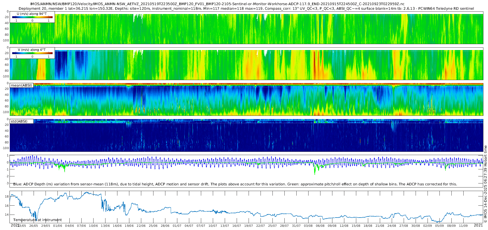Click the blue ADCP Depth variation caption
This screenshot has width=488, height=230.
(x=235, y=184)
